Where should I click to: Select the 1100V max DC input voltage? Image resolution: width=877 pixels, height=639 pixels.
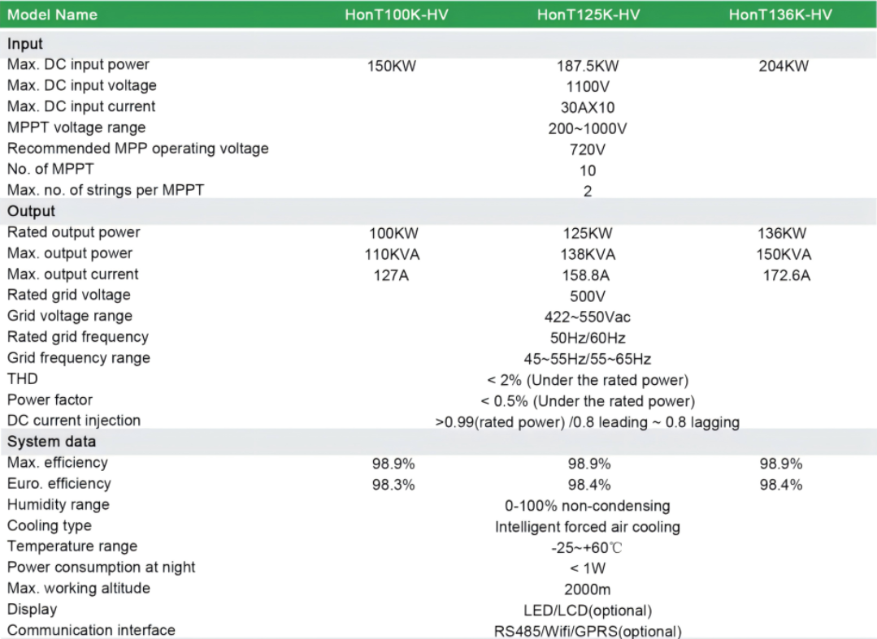(x=588, y=86)
